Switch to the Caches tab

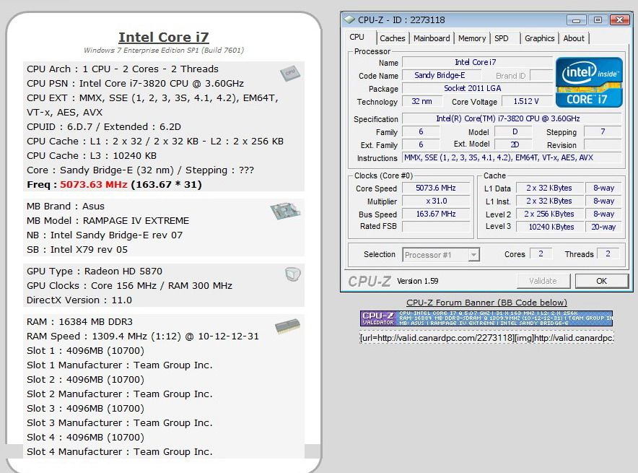pyautogui.click(x=392, y=38)
